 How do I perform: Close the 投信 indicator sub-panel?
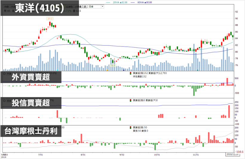pyautogui.click(x=4, y=101)
